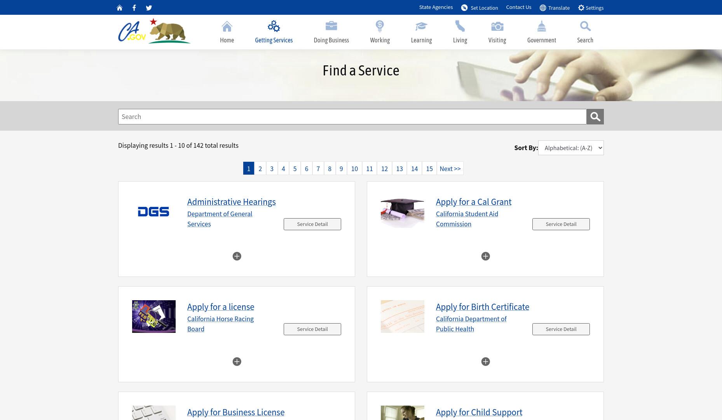
Task: Open Department of General Services link
Action: [220, 219]
